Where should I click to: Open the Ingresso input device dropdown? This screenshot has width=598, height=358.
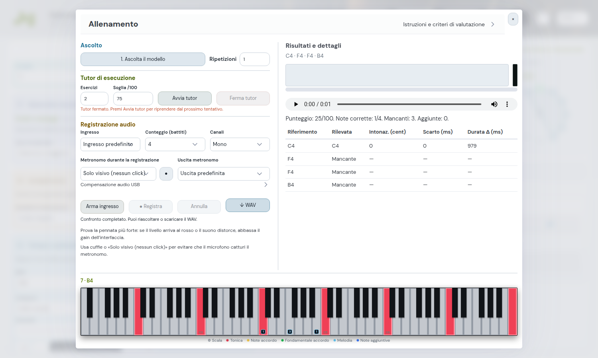110,144
